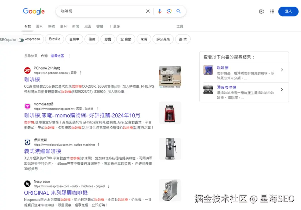Switch to the 圖片 tab

(x=39, y=26)
